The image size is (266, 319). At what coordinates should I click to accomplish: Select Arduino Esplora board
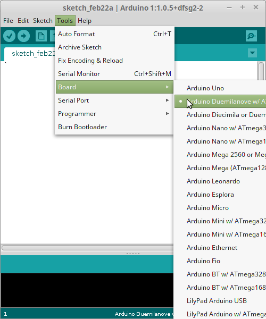(220, 195)
